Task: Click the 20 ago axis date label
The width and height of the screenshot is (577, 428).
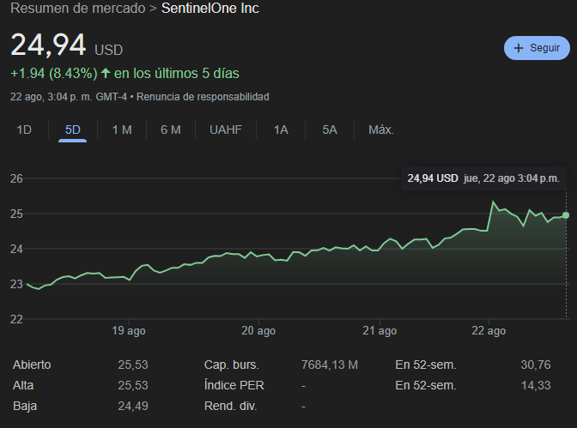Action: coord(258,330)
